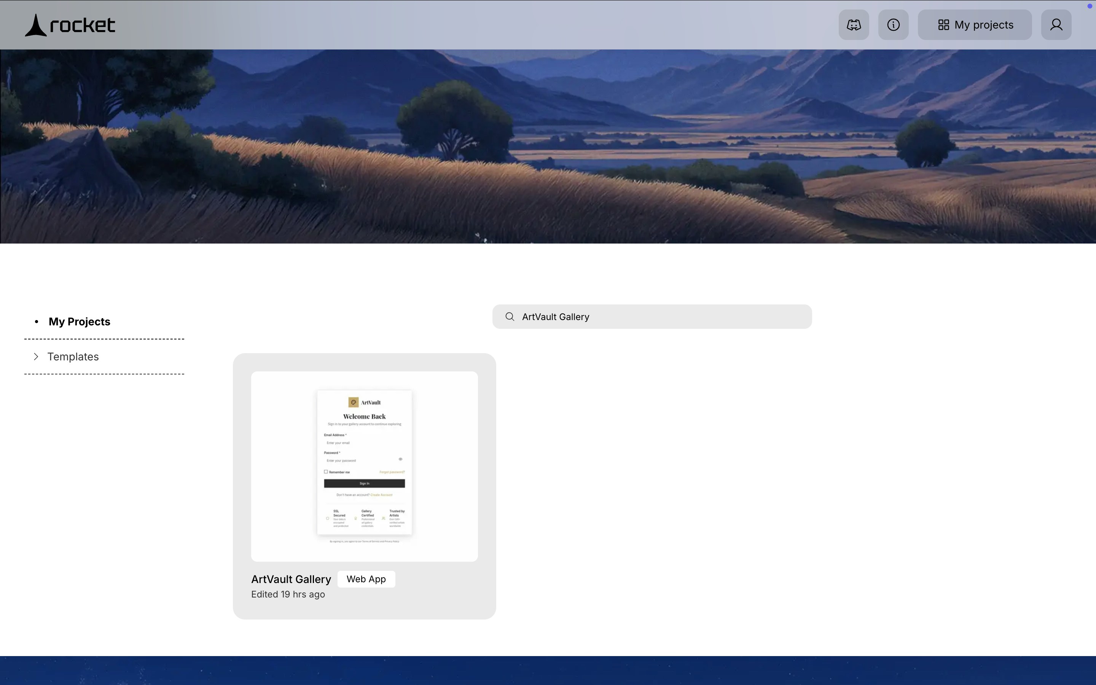Viewport: 1096px width, 685px height.
Task: Open the user profile icon top right
Action: click(1056, 24)
